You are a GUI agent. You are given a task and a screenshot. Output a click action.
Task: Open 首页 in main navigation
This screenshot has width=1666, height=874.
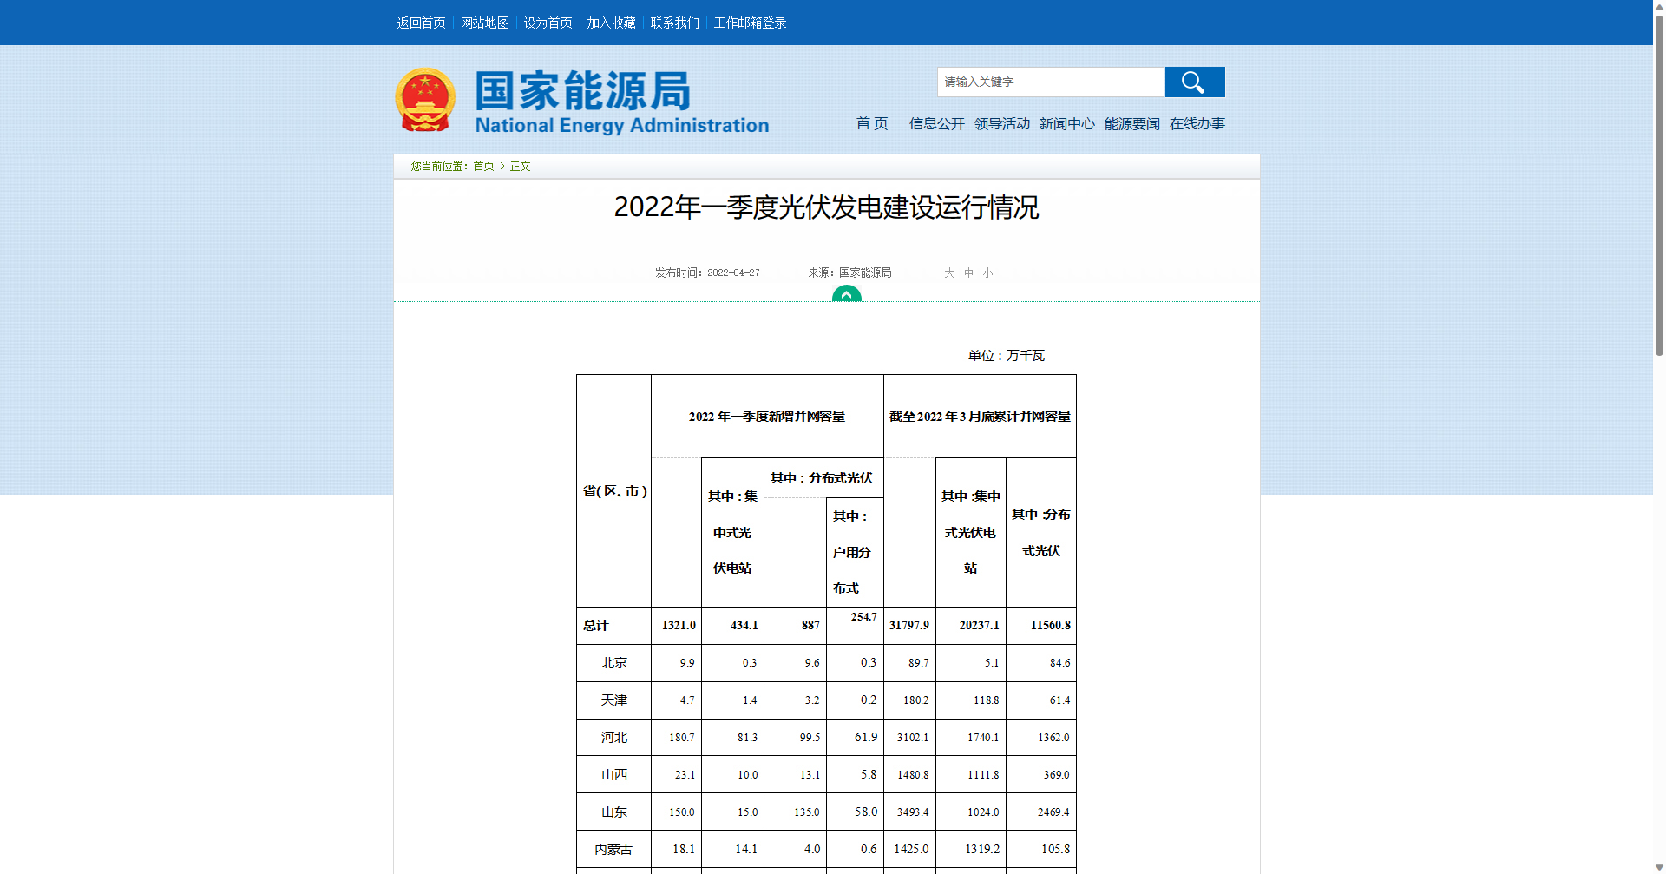tap(871, 124)
